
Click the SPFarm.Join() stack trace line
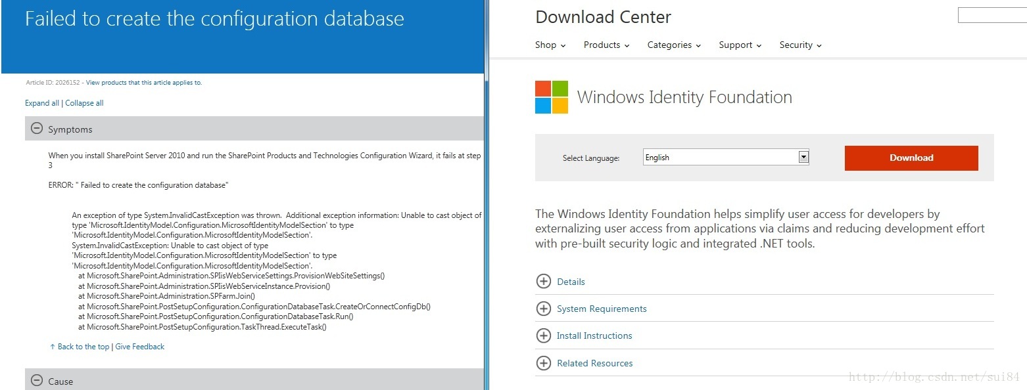pyautogui.click(x=166, y=296)
